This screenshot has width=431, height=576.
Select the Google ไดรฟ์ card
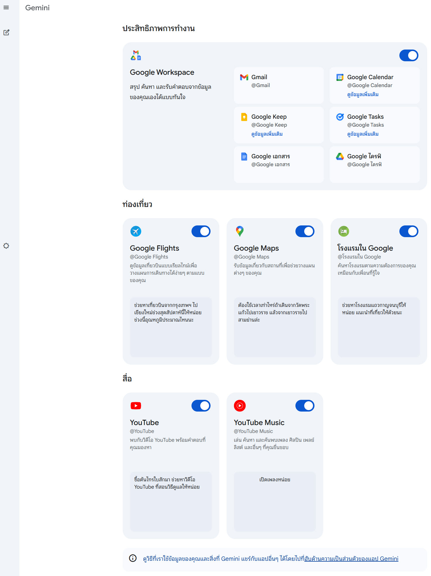pos(375,164)
